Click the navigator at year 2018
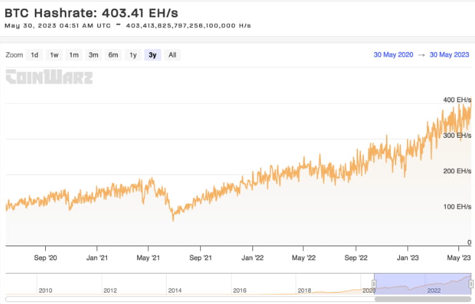 pos(304,291)
